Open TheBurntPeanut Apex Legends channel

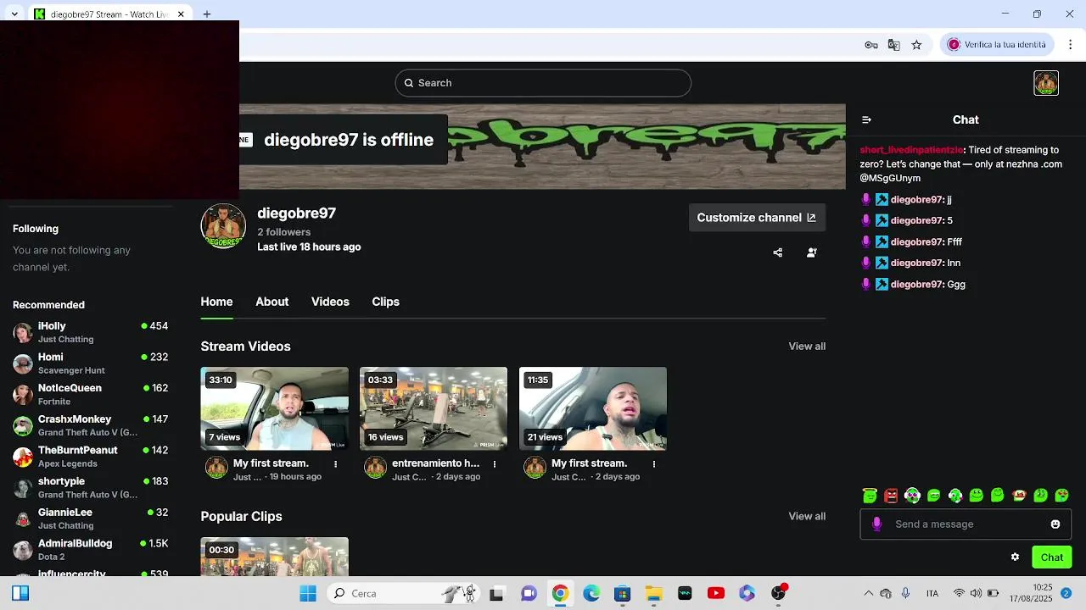click(90, 457)
